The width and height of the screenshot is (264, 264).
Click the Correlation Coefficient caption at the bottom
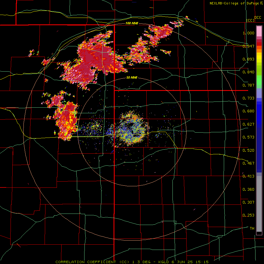[x=132, y=262]
